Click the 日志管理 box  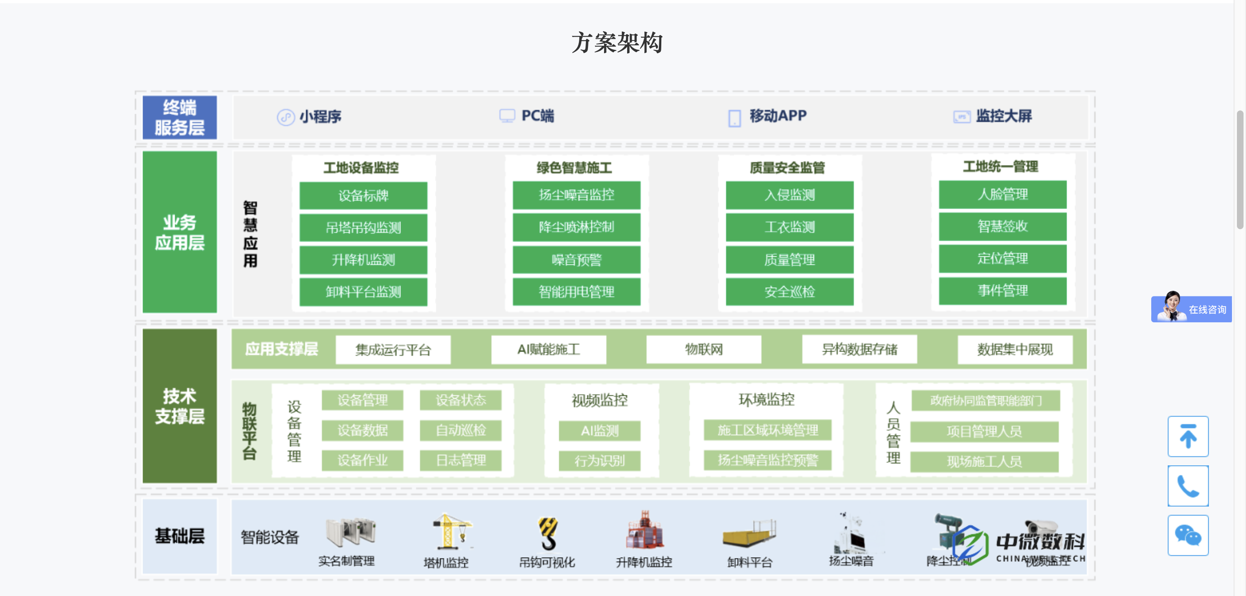pos(461,460)
